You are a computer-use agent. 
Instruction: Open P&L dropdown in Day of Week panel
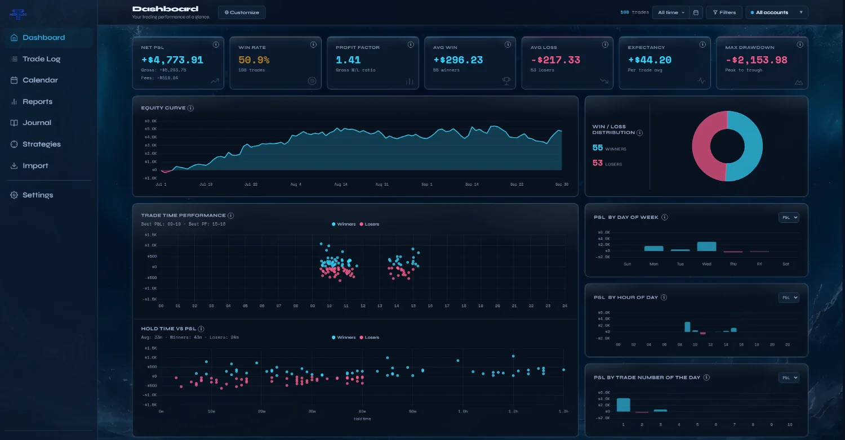(789, 217)
